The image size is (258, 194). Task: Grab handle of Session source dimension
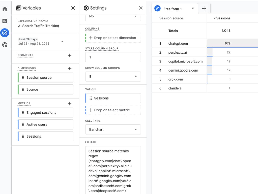pyautogui.click(x=23, y=77)
